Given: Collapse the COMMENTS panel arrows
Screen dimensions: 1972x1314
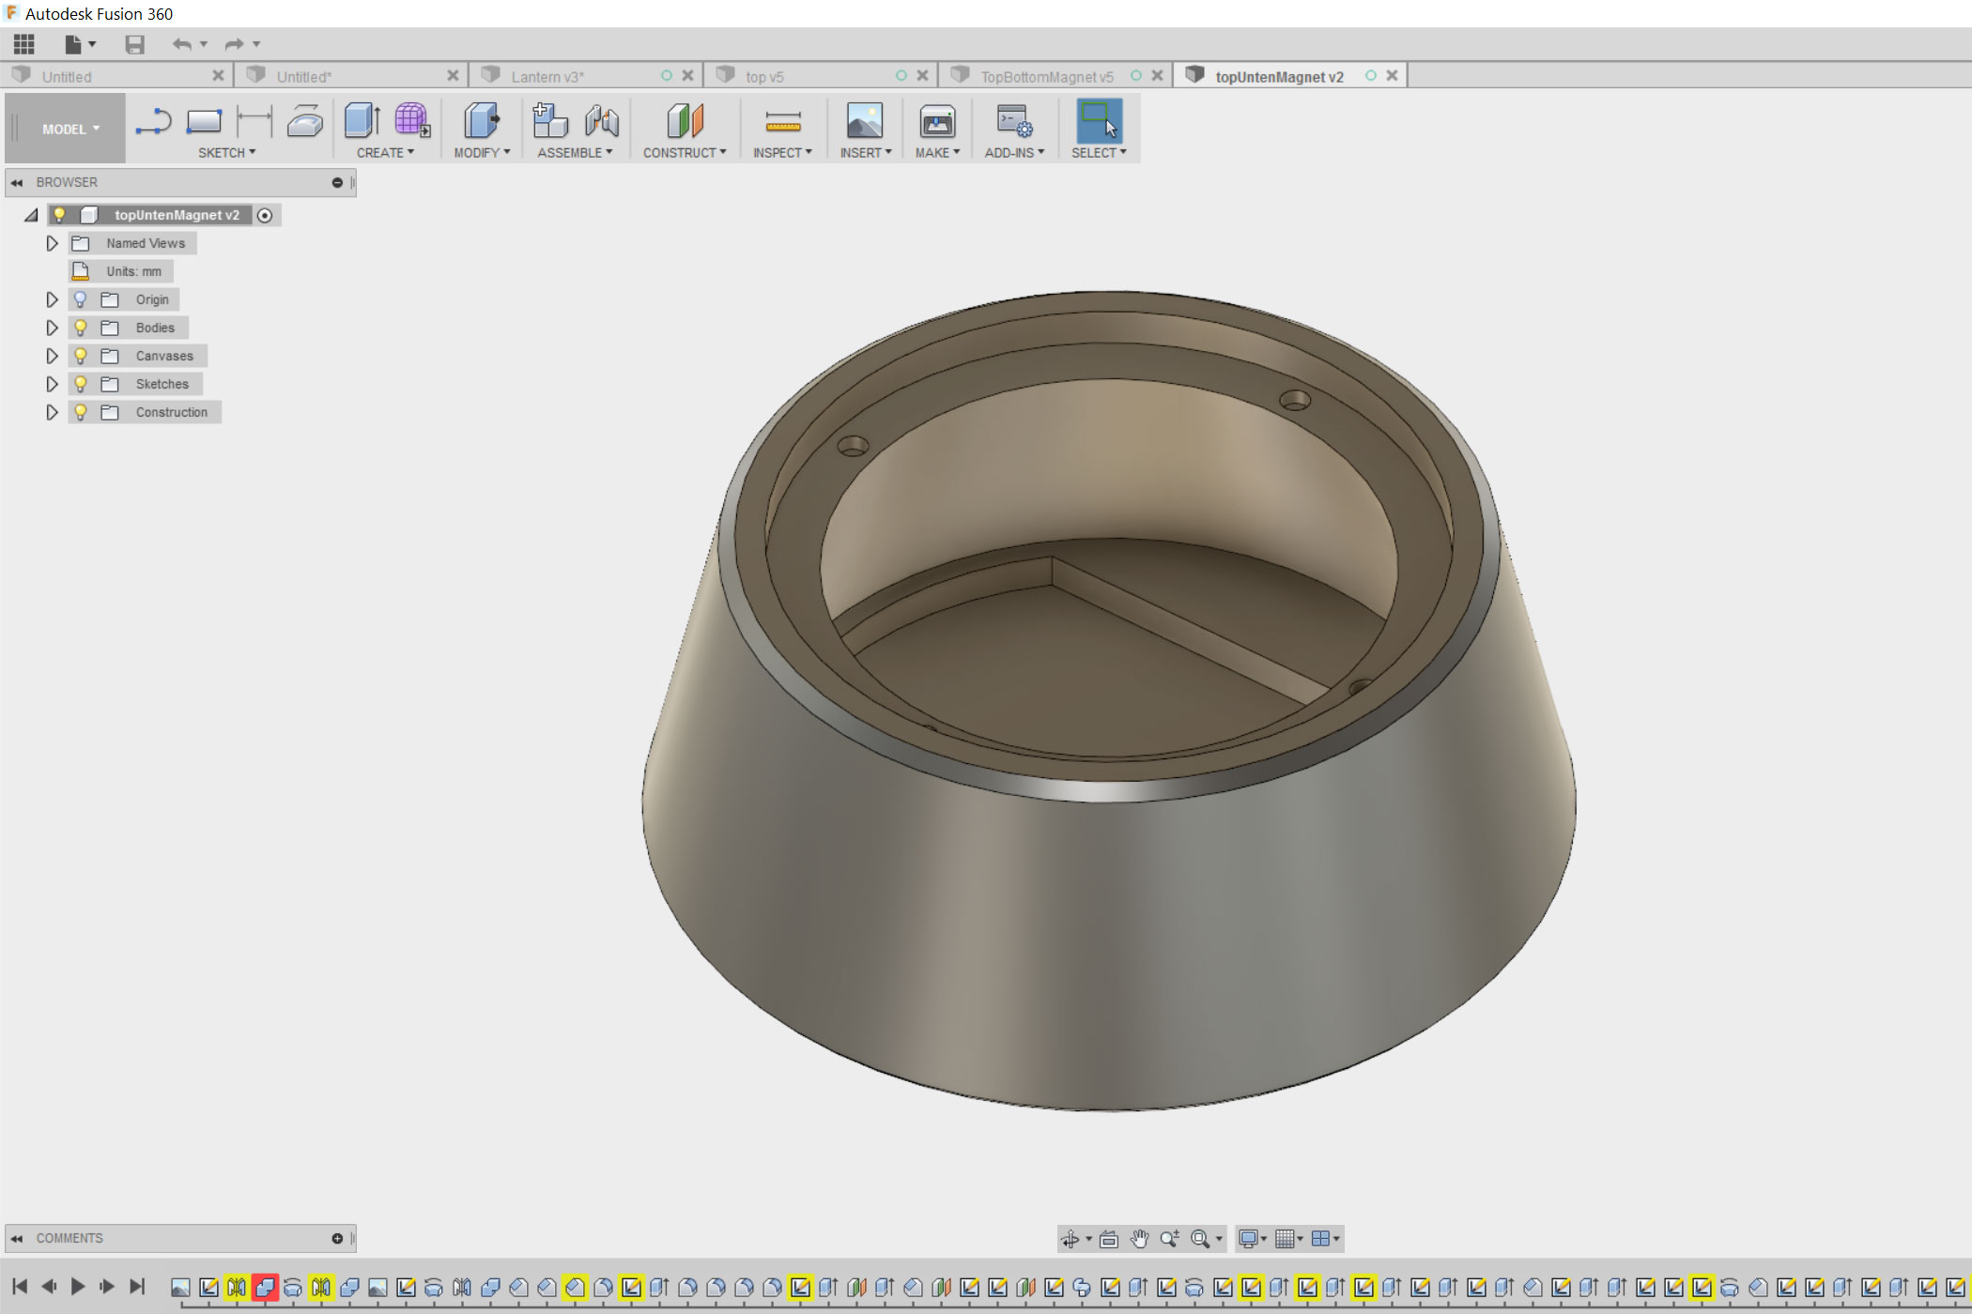Looking at the screenshot, I should (x=17, y=1239).
